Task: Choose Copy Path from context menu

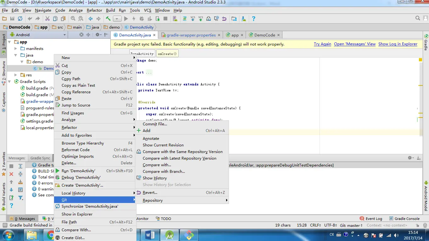Action: (x=95, y=79)
